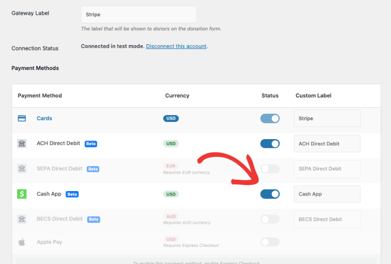The width and height of the screenshot is (391, 264).
Task: Click the BECS Direct Debit bank icon
Action: click(x=22, y=219)
